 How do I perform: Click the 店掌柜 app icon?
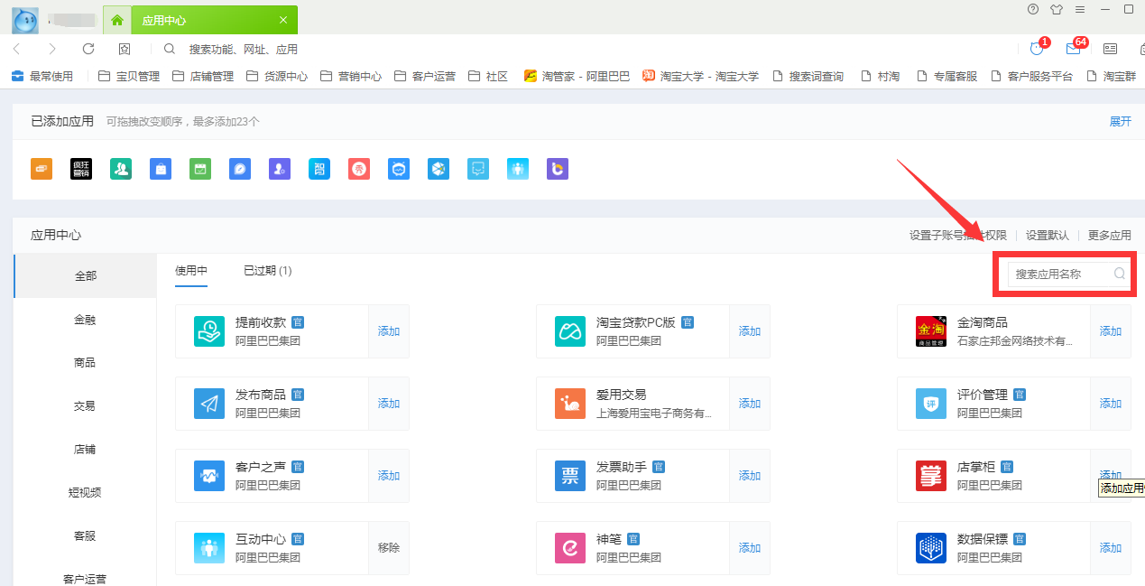931,476
